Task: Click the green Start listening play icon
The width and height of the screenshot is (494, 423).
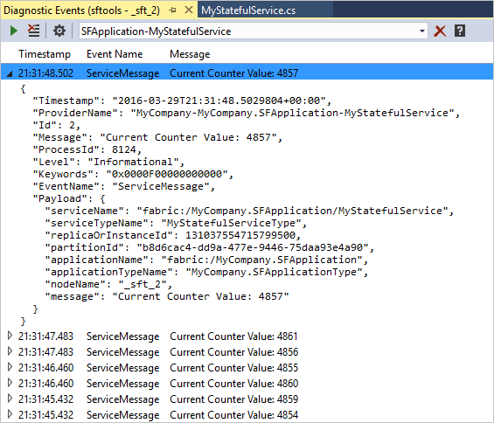Action: [13, 31]
